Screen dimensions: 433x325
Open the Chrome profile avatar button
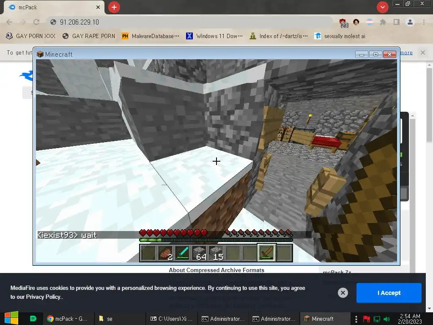[410, 22]
